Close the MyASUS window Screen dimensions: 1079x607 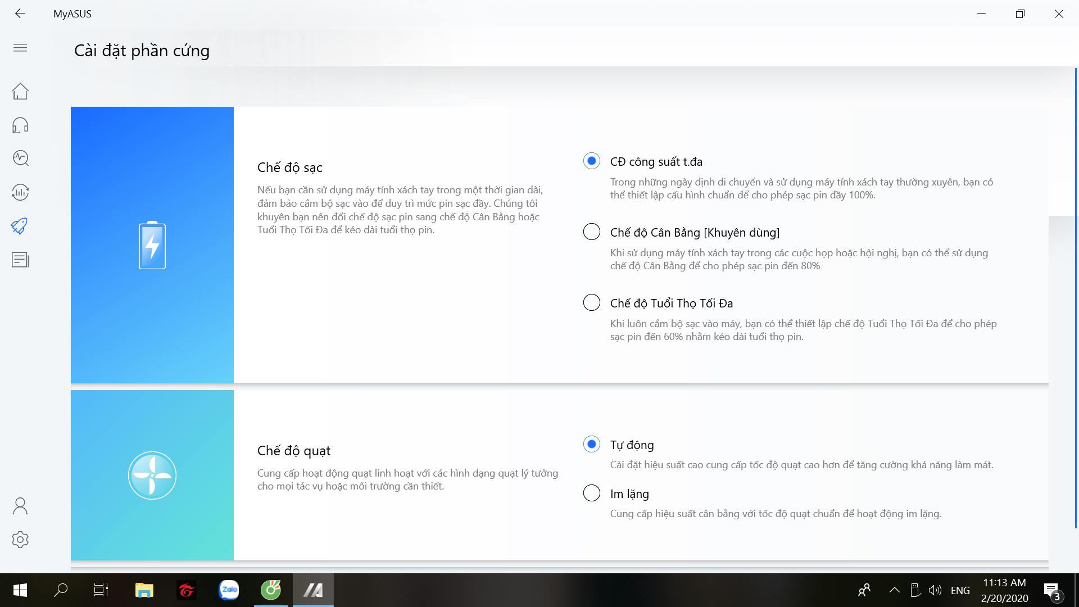[x=1059, y=13]
